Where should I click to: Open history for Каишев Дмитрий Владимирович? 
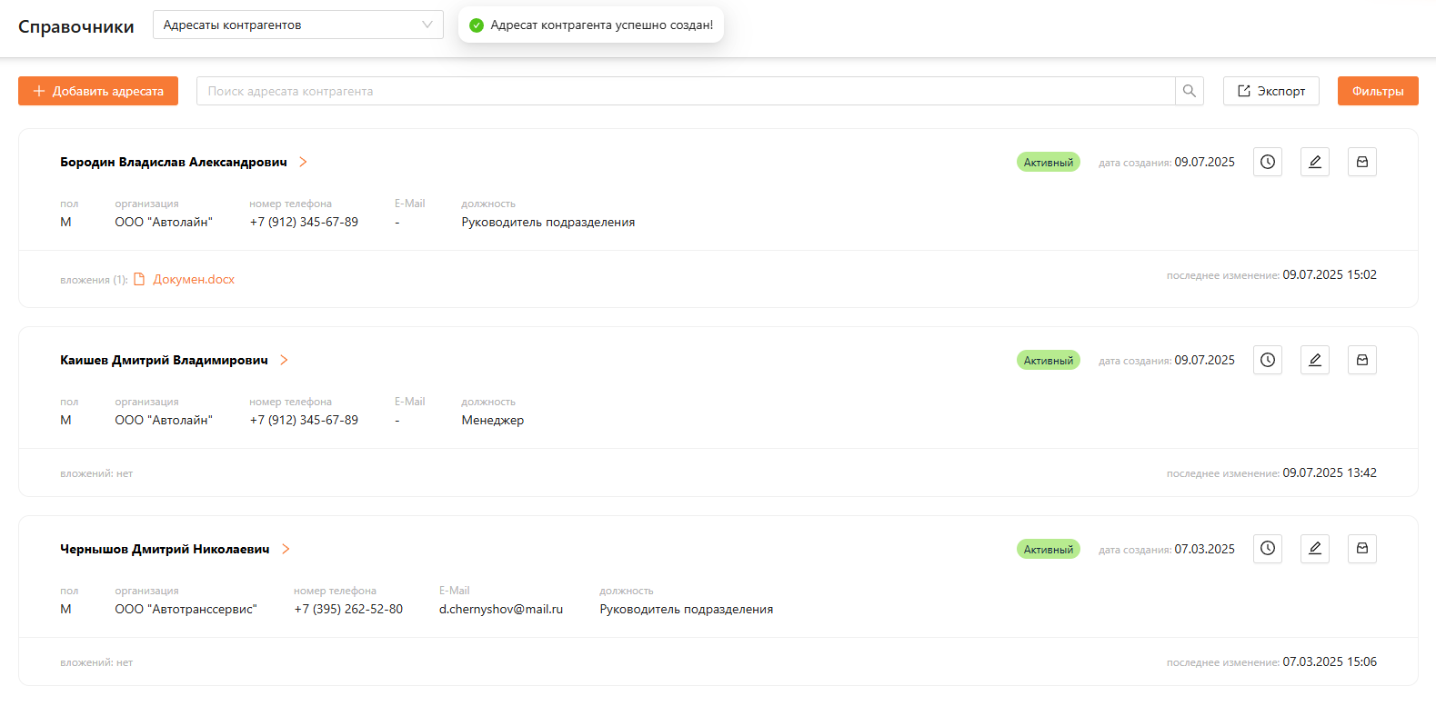click(1267, 360)
